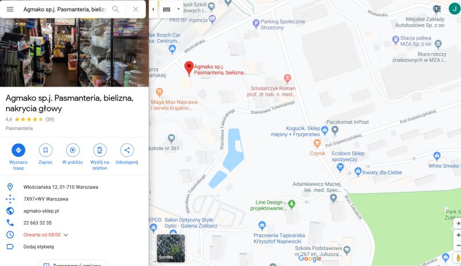Save the place with Zapisz icon

click(x=46, y=150)
